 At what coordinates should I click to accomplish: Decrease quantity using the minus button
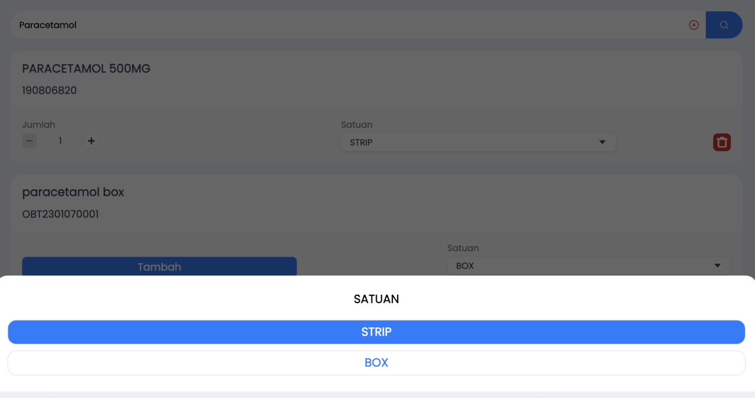click(29, 141)
